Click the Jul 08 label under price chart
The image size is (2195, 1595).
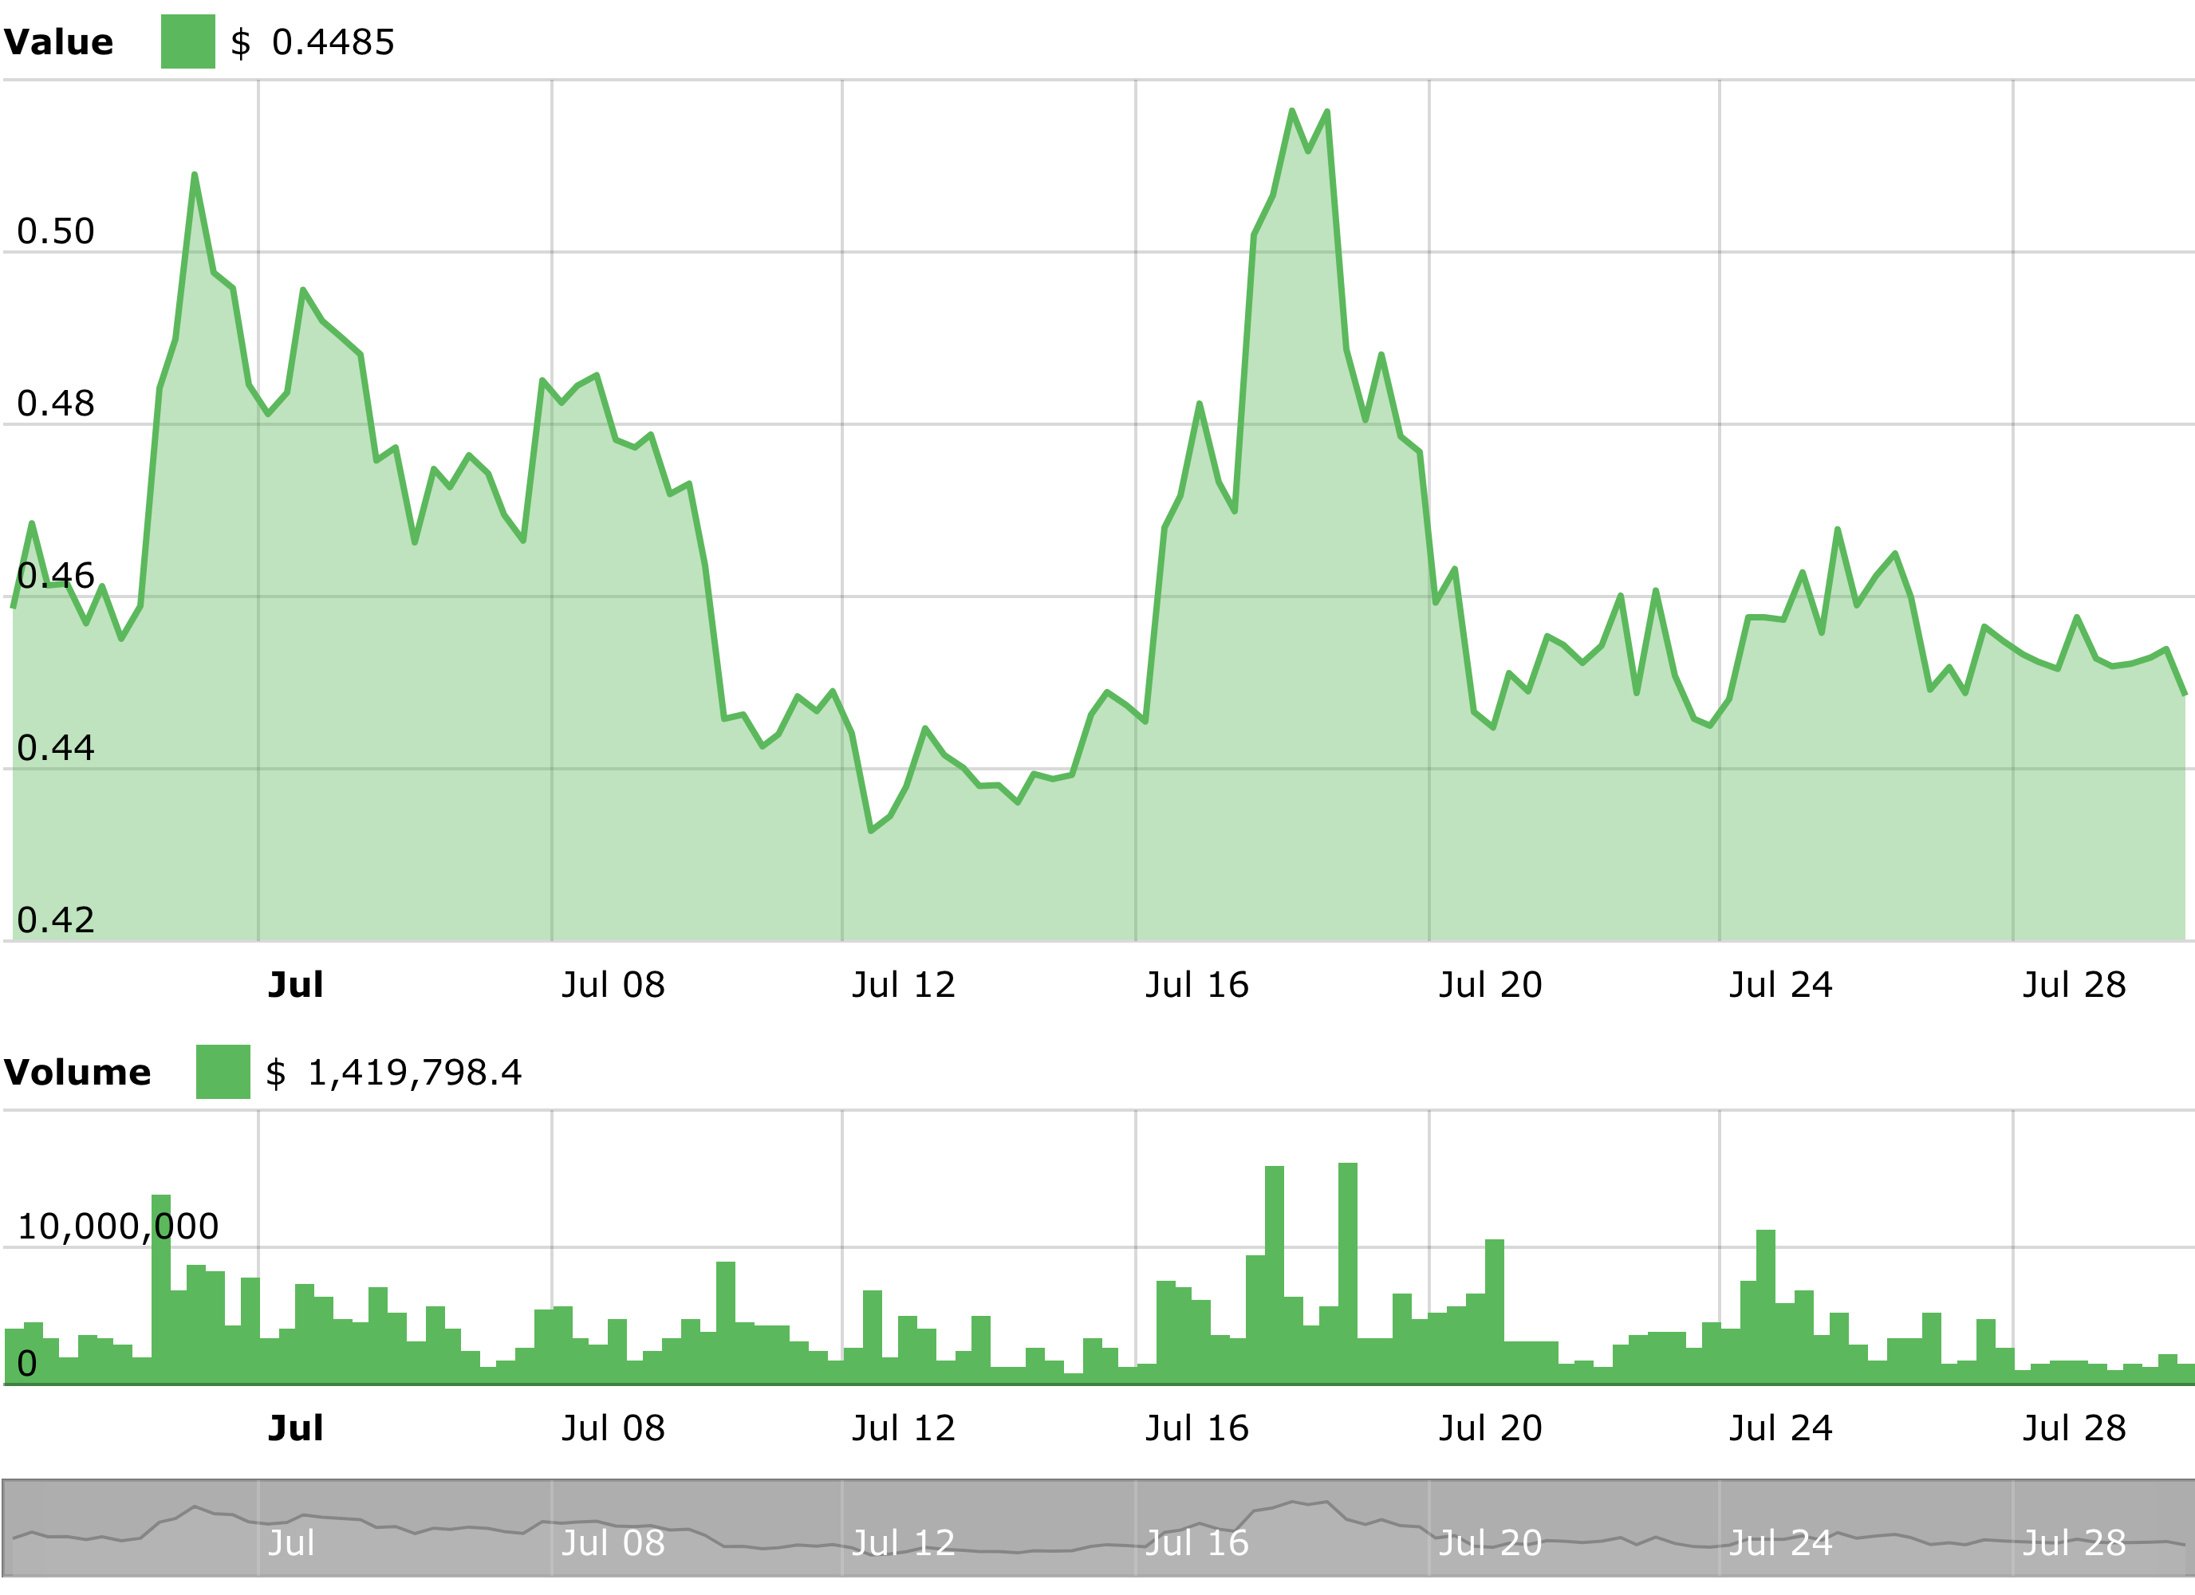[613, 984]
